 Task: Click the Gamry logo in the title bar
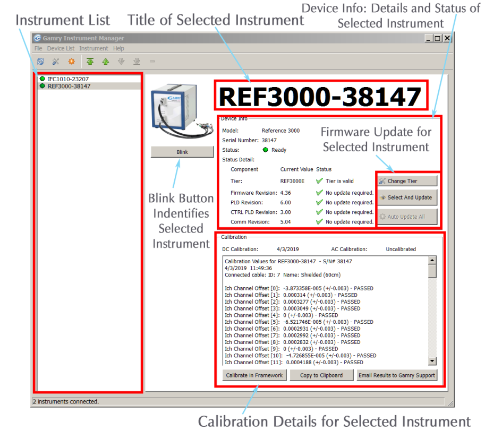pyautogui.click(x=37, y=38)
